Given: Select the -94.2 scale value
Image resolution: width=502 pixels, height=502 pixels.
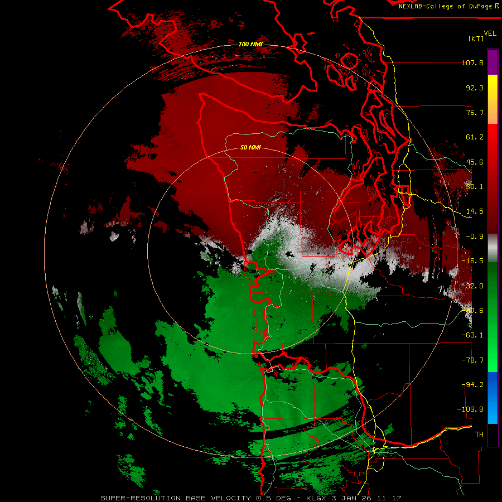Looking at the screenshot, I should point(472,385).
